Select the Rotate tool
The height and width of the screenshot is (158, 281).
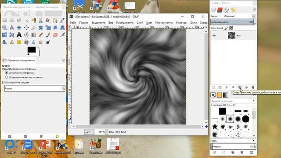point(41,28)
